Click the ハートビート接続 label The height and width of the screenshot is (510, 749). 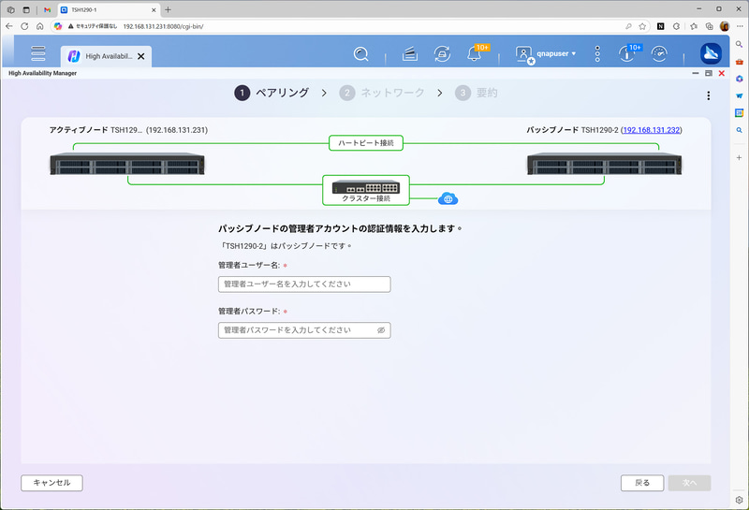[366, 143]
